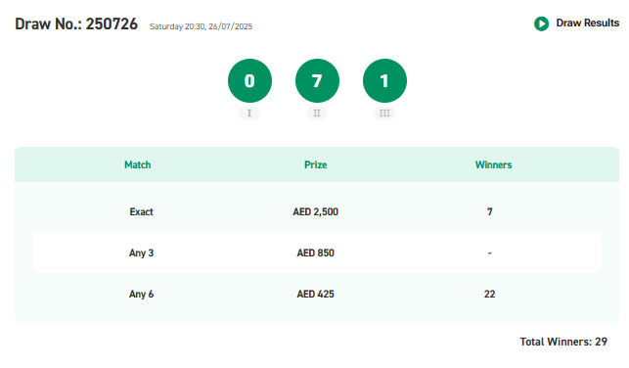
Task: Click the Draw No.: 250726 heading
Action: click(x=76, y=24)
